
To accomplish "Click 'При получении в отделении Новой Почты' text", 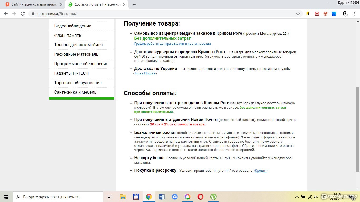I will click(176, 120).
